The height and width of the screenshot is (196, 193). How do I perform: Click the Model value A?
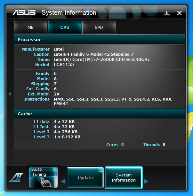pyautogui.click(x=55, y=79)
